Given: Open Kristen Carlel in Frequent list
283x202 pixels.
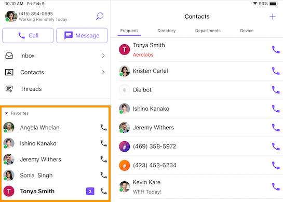Looking at the screenshot, I should coord(151,71).
